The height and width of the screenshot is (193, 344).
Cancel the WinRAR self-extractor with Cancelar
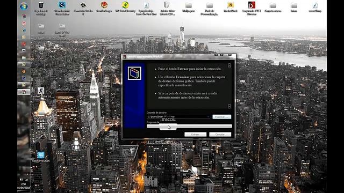click(x=220, y=135)
